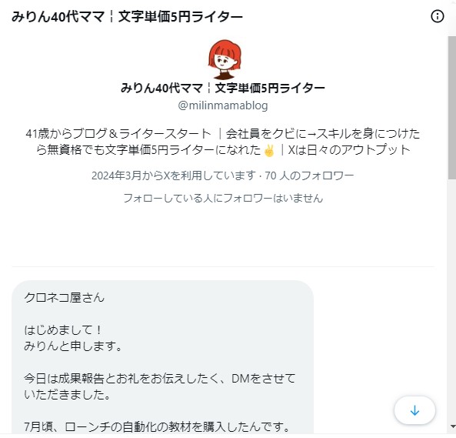456x438 pixels.
Task: Click the red-haired girl profile avatar
Action: [x=225, y=59]
